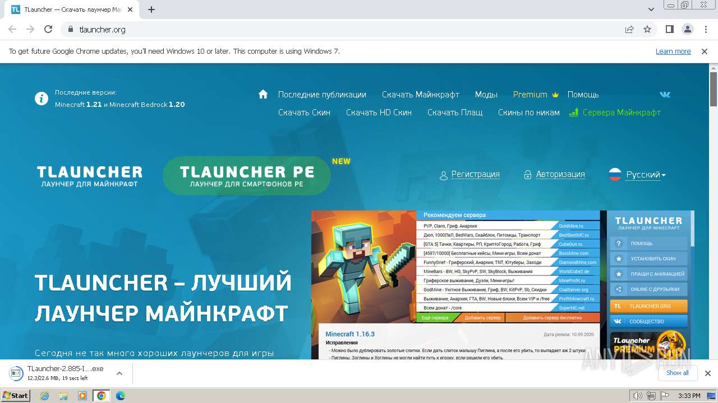Image resolution: width=718 pixels, height=403 pixels.
Task: Open Internet Explorer from taskbar
Action: (45, 396)
